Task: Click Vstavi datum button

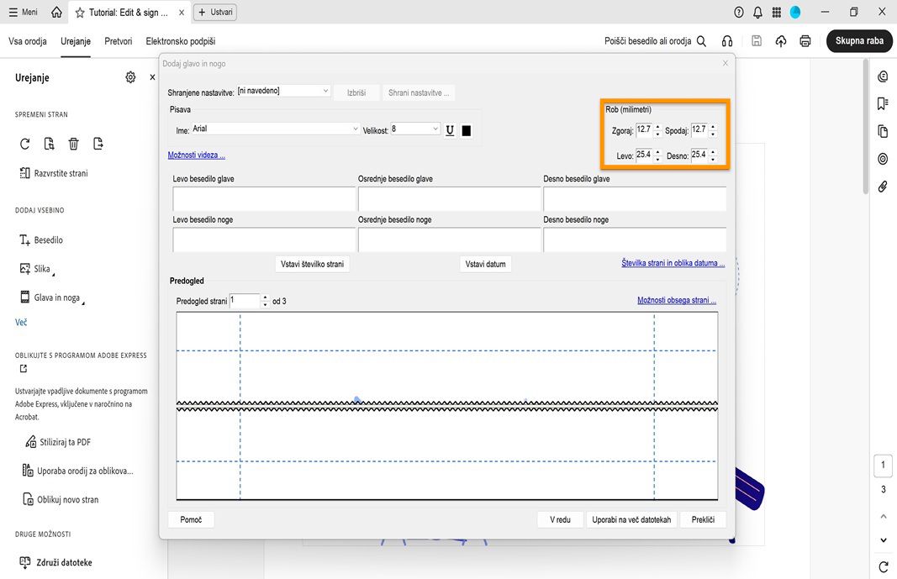Action: (485, 264)
